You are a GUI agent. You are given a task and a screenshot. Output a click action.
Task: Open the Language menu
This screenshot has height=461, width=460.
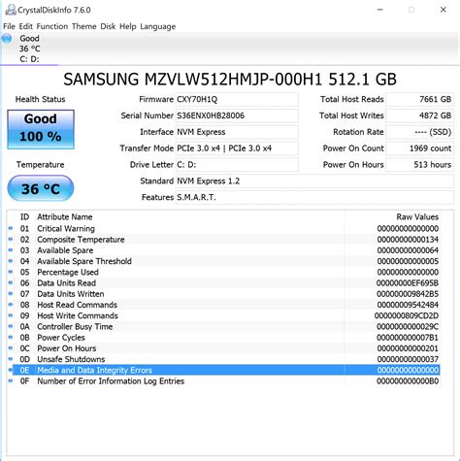click(158, 26)
